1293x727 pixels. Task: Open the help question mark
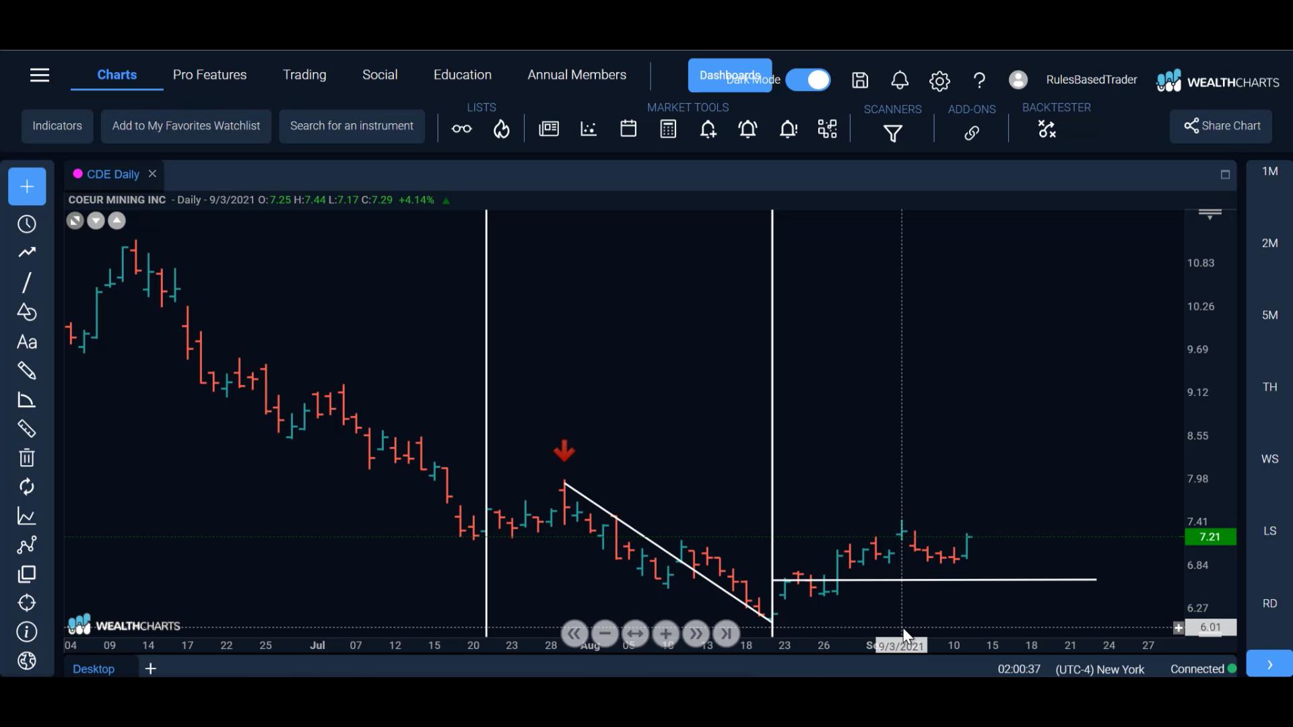click(x=979, y=81)
